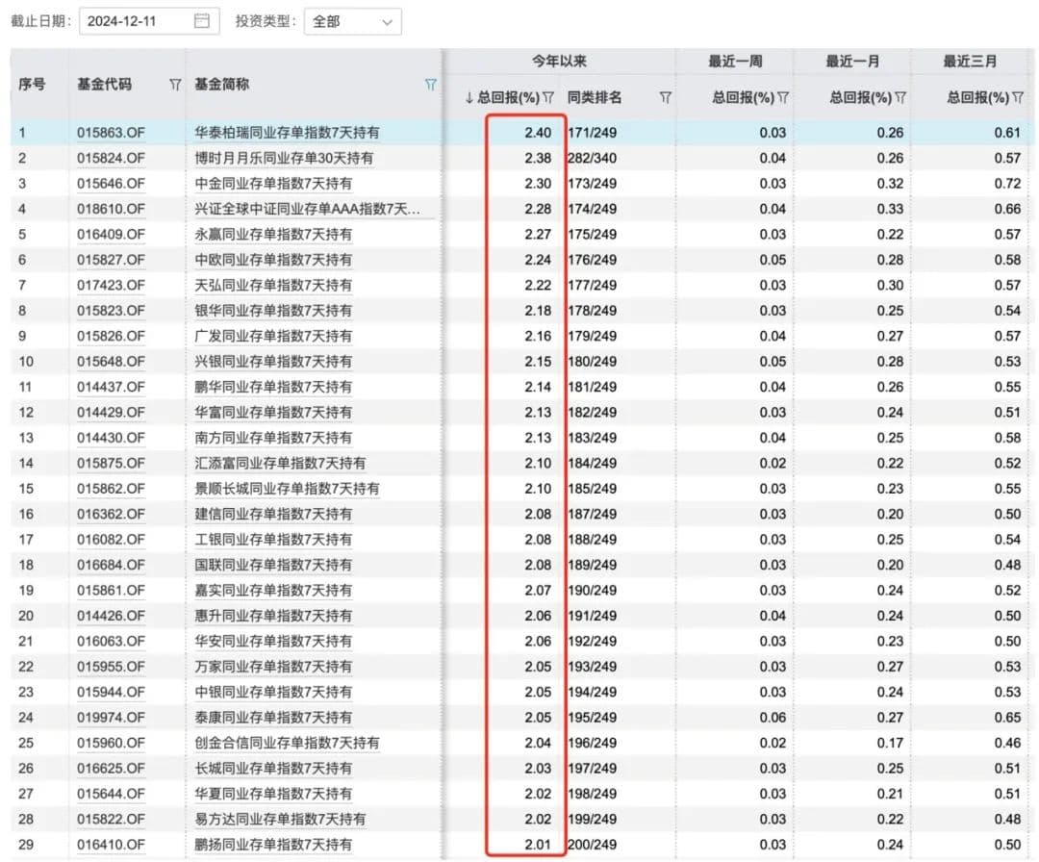
Task: Click the 截止日期 date input field
Action: [x=135, y=21]
